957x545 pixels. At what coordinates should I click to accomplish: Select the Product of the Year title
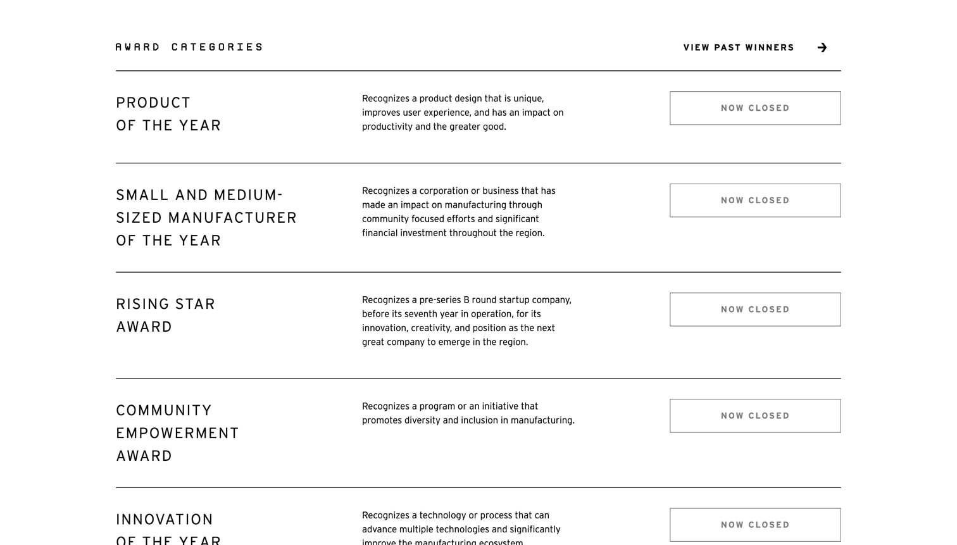pyautogui.click(x=168, y=114)
